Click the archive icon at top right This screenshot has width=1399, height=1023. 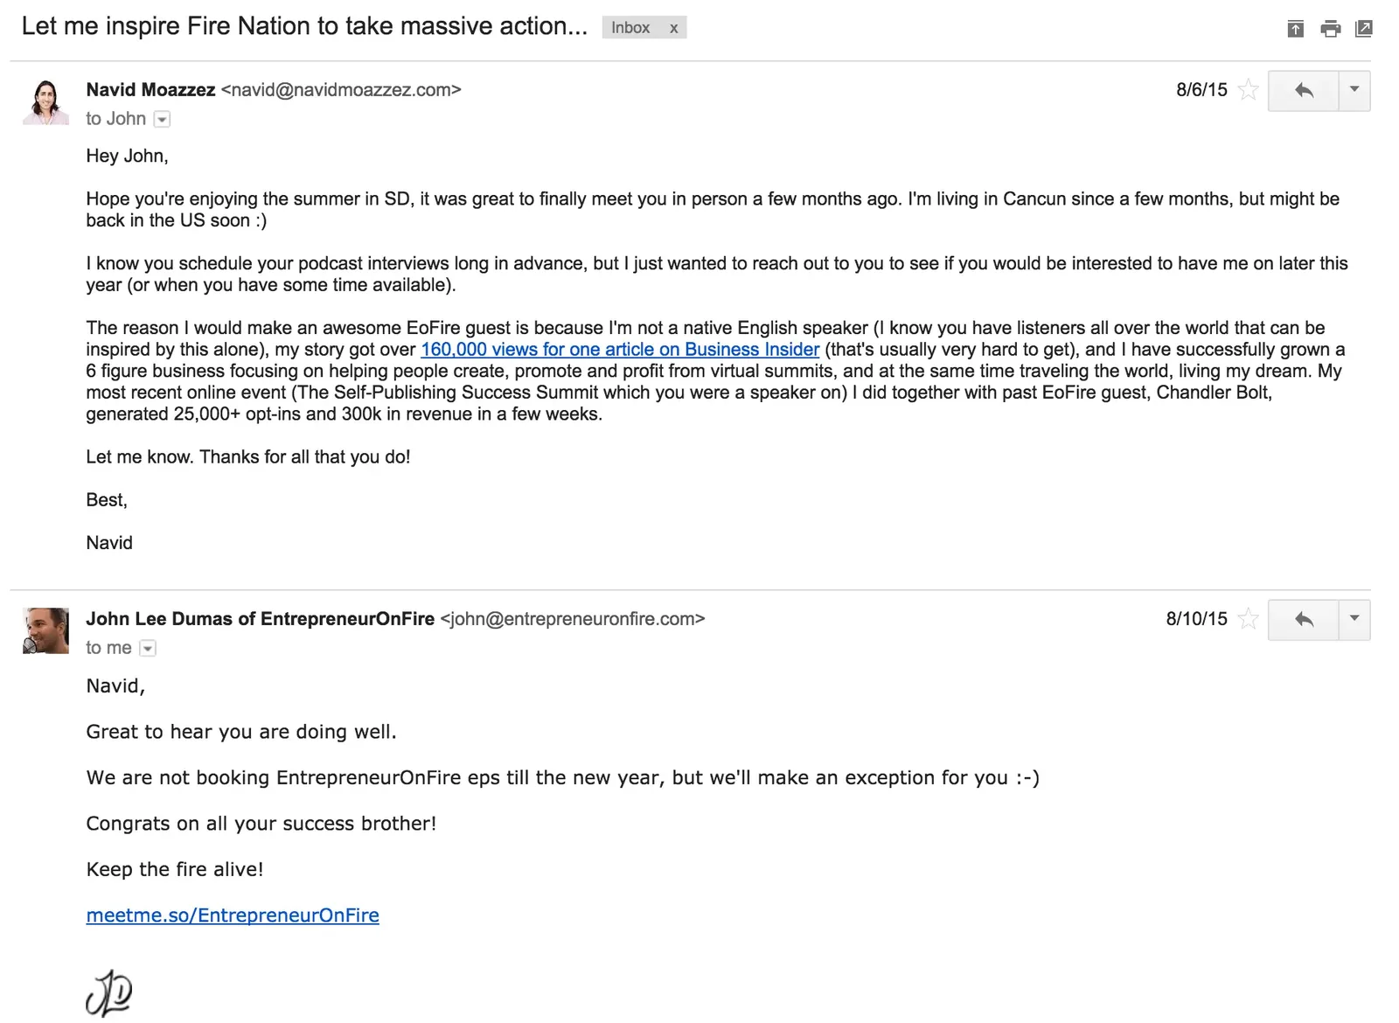tap(1296, 29)
